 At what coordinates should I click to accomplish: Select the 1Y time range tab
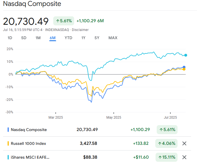pos(83,38)
